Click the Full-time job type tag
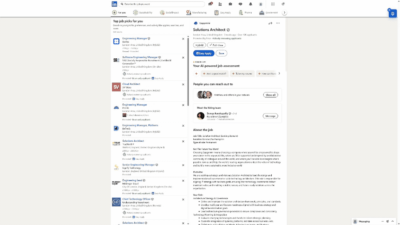400x225 pixels. click(216, 45)
